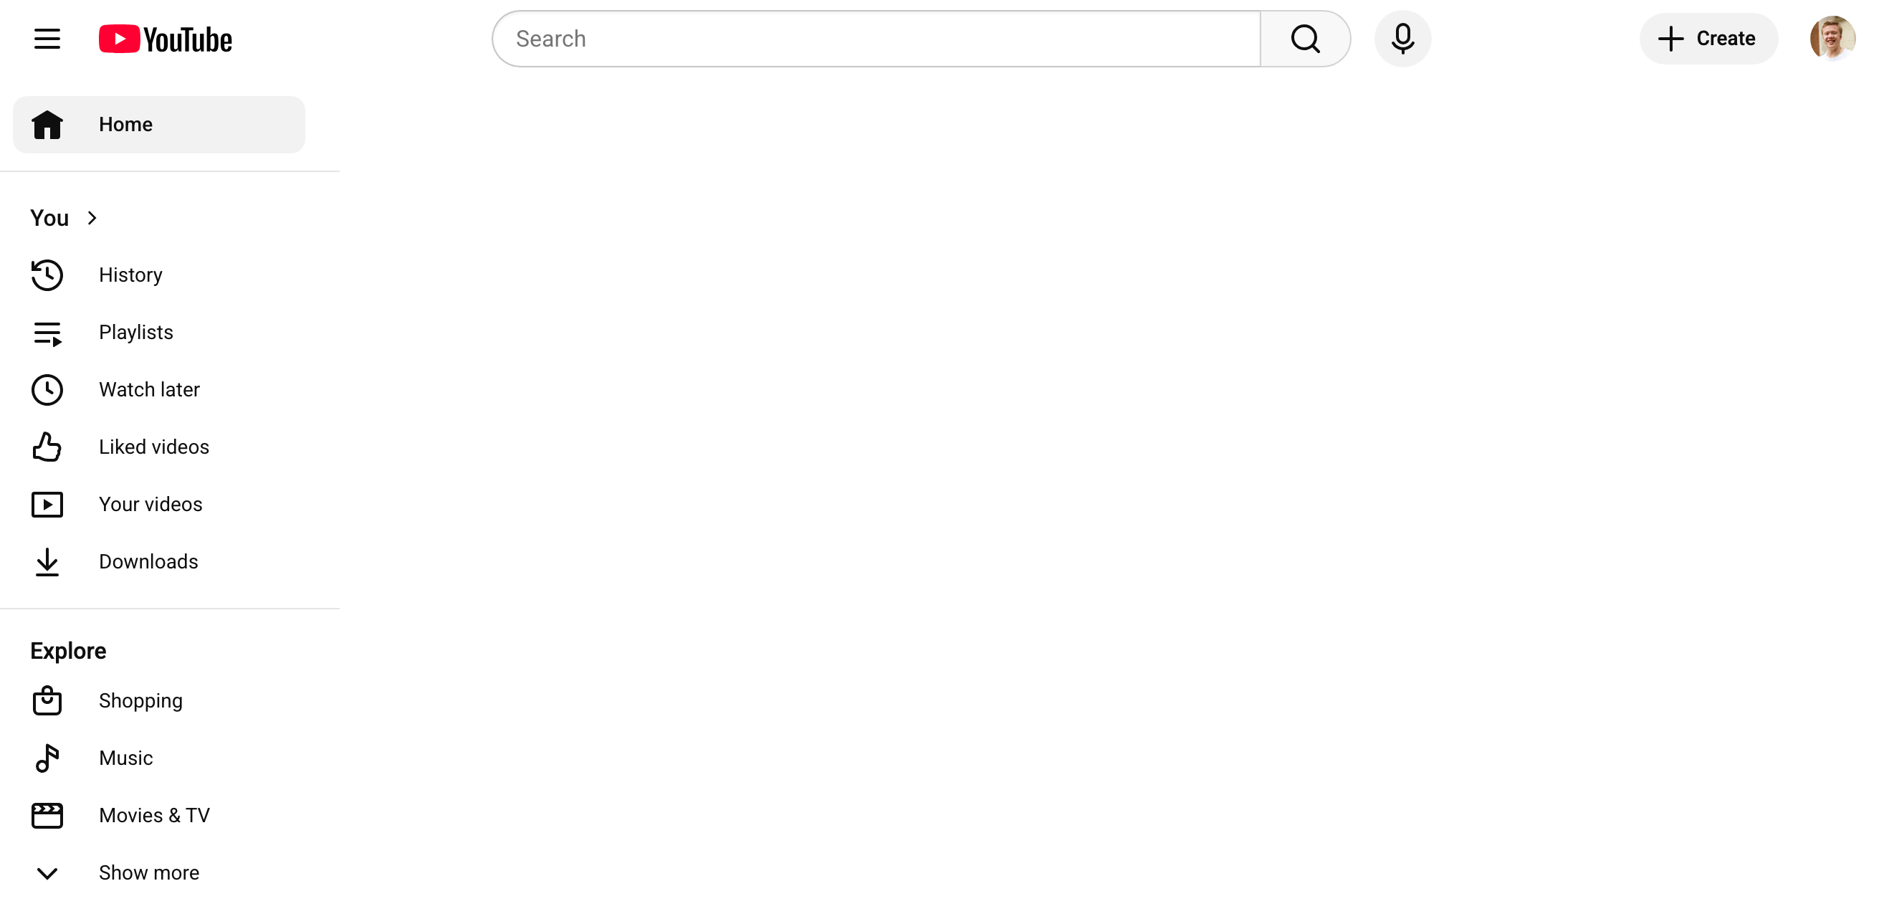Screen dimensions: 1889x919
Task: Open the account avatar menu
Action: click(1832, 38)
